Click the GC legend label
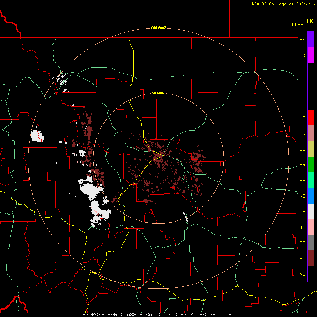The image size is (317, 317). click(x=302, y=243)
